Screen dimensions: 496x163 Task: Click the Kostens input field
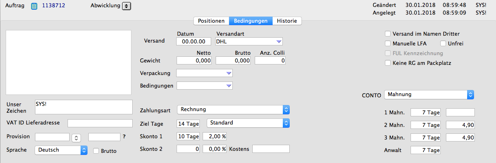coord(271,149)
